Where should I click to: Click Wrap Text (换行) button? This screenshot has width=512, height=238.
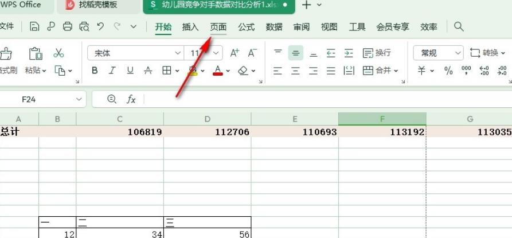click(377, 53)
